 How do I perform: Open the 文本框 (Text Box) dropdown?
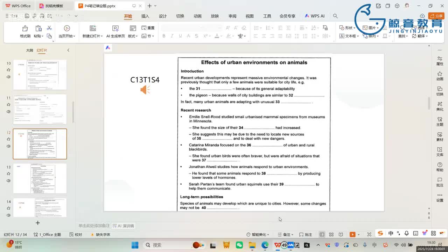349,36
